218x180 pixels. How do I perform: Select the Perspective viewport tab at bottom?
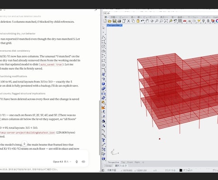pyautogui.click(x=113, y=162)
